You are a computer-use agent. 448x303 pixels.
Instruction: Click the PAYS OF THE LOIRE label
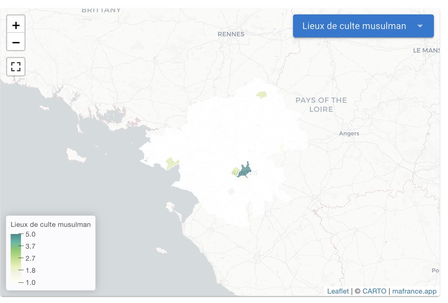321,105
